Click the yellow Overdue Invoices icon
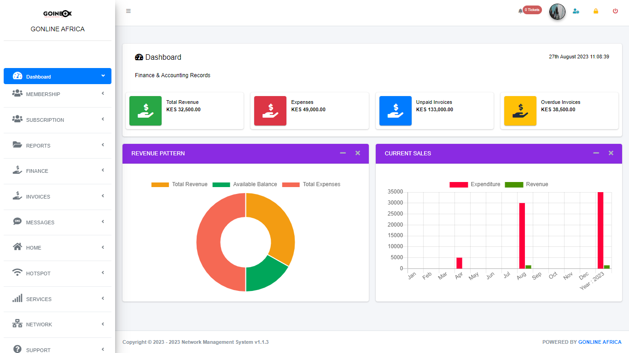This screenshot has width=629, height=353. (520, 111)
